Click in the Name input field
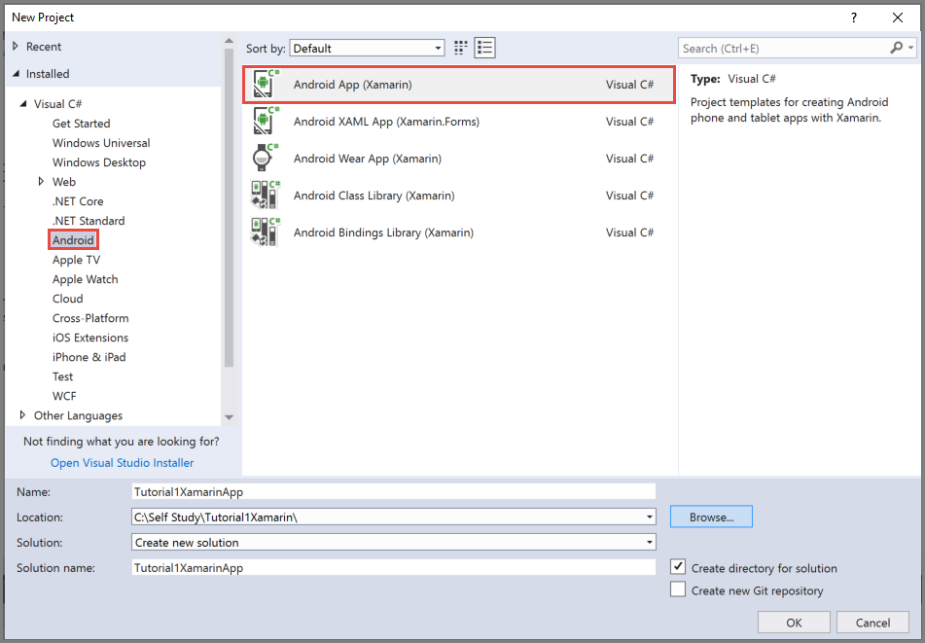Screen dimensions: 925x643 pyautogui.click(x=394, y=491)
